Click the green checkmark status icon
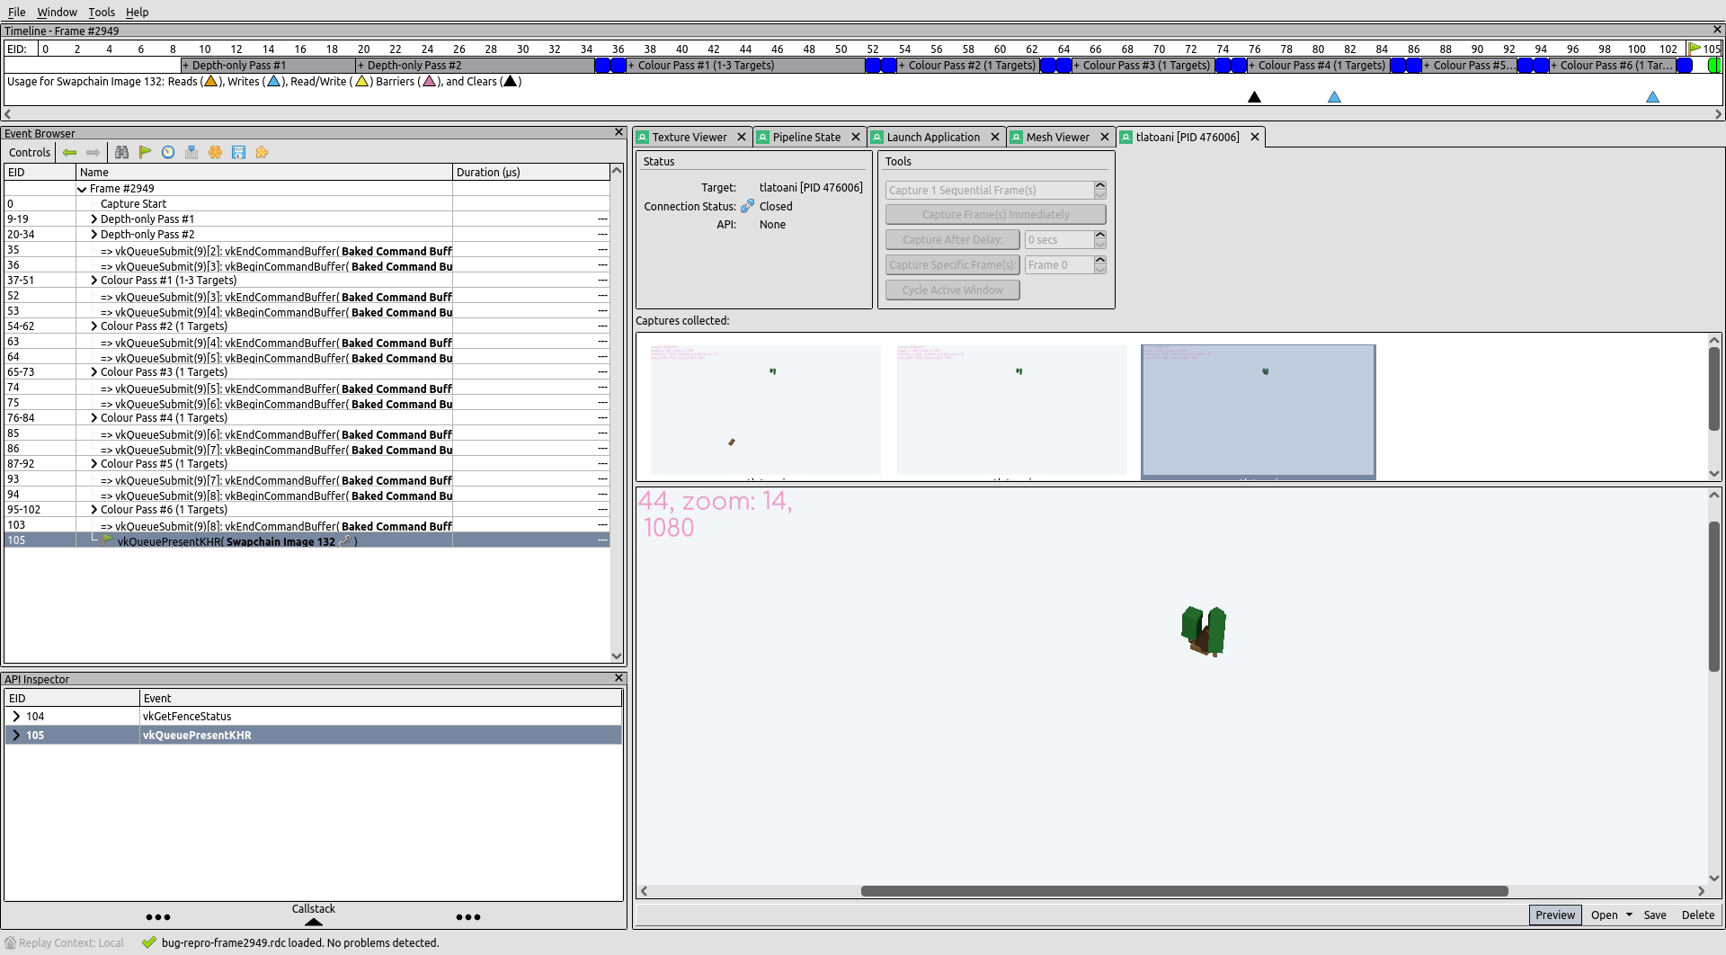 (148, 942)
